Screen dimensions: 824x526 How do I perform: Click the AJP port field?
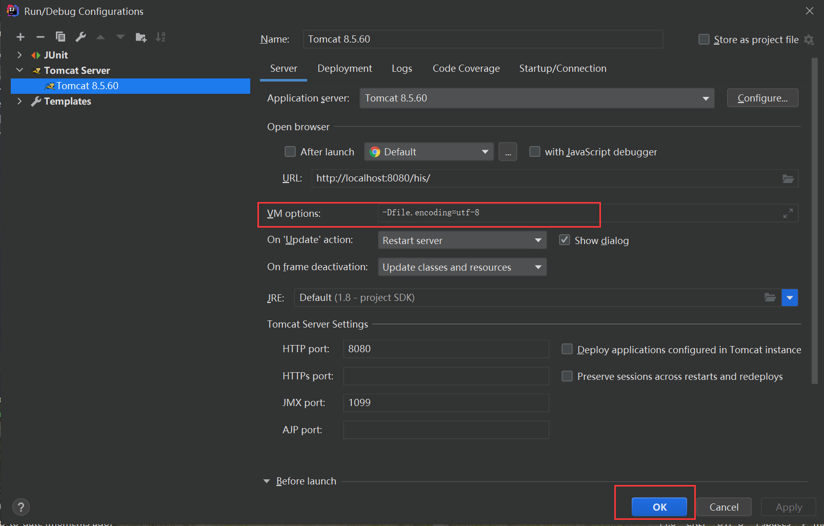click(x=446, y=430)
